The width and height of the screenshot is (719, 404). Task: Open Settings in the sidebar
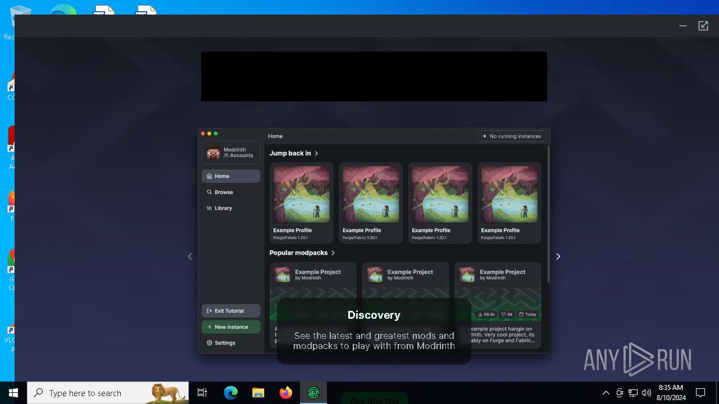231,343
